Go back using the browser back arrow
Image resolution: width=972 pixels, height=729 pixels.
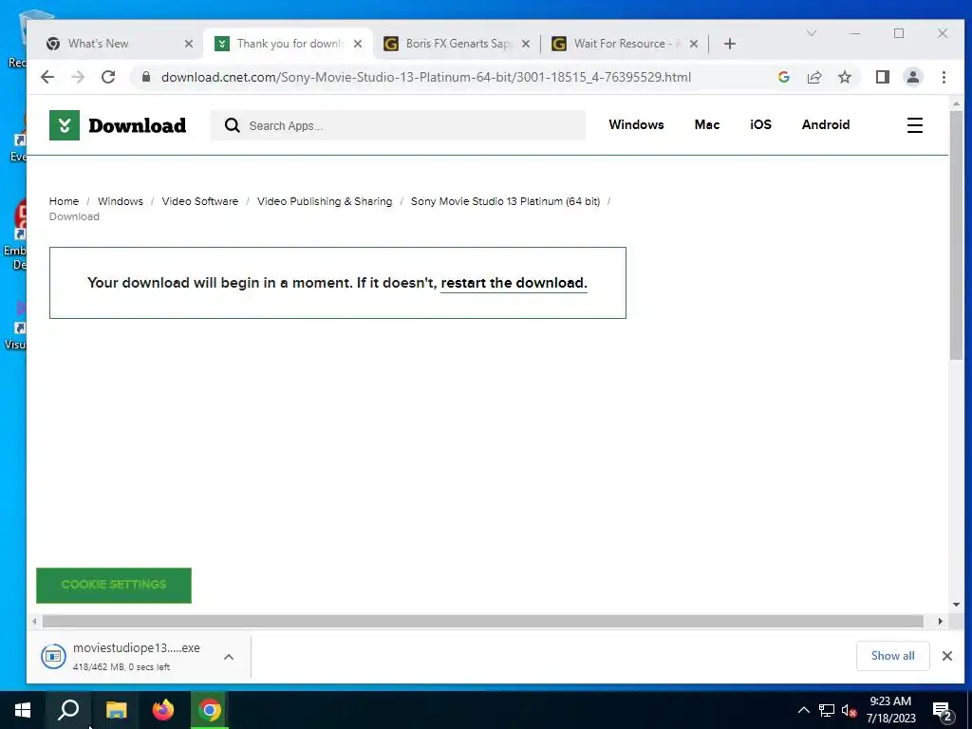[47, 77]
